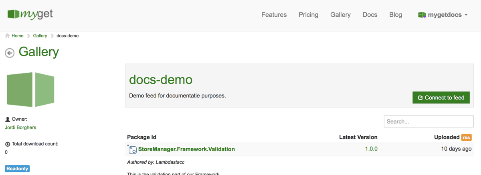Click the mygetdocs account avatar icon
This screenshot has height=175, width=481.
tap(422, 15)
